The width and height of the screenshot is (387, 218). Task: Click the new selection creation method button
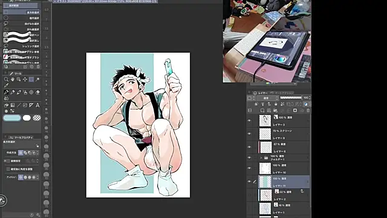(21, 153)
